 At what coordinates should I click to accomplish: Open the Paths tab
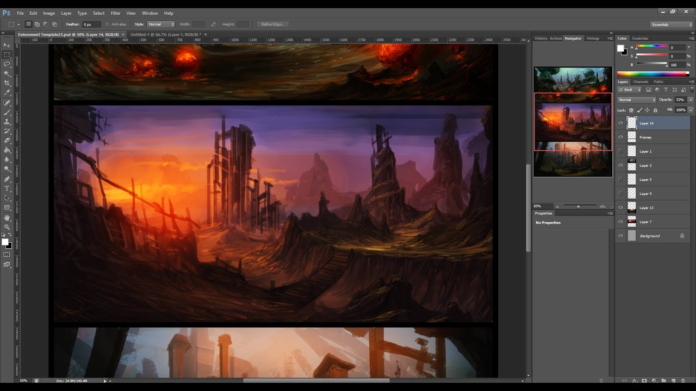[658, 81]
